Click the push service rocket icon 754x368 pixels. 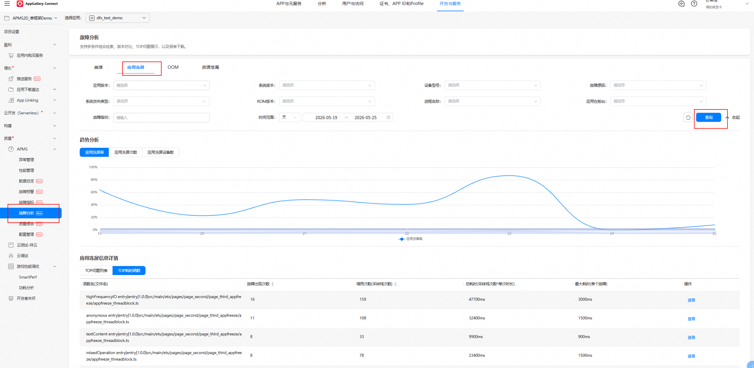pos(11,79)
